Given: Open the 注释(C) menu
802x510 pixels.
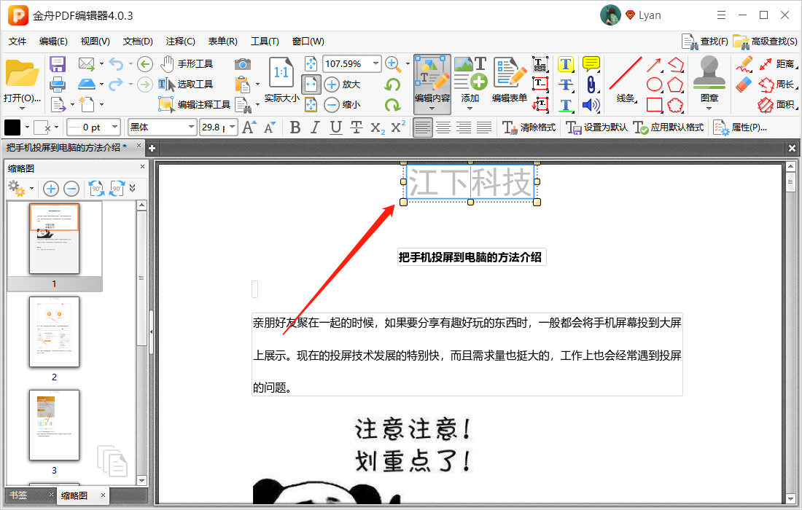Looking at the screenshot, I should 180,41.
